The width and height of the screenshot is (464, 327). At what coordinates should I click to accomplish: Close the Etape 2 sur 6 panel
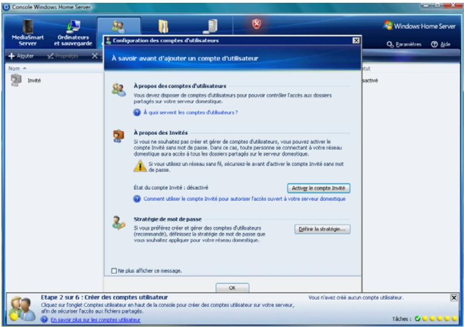(453, 298)
